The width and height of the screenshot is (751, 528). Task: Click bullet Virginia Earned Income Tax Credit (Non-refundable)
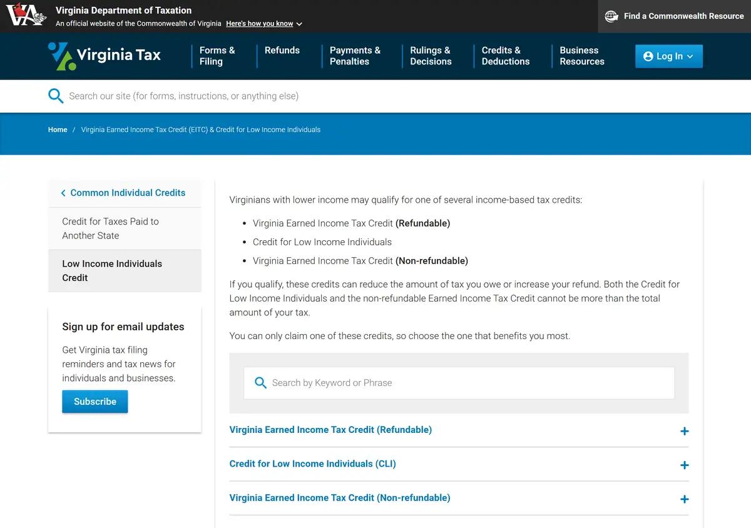[360, 261]
